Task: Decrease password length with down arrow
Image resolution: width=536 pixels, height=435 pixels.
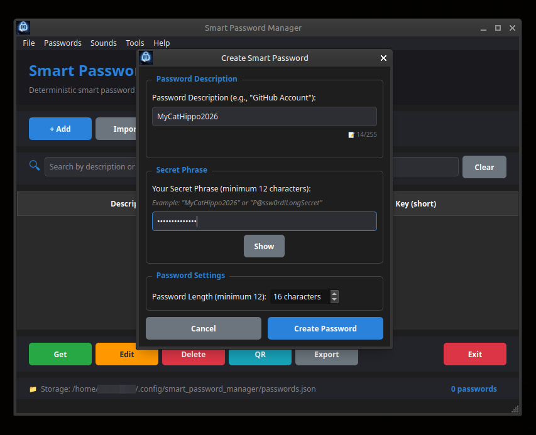Action: (x=334, y=299)
